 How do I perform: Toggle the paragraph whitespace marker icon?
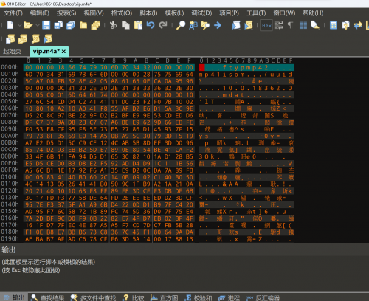tap(291, 25)
